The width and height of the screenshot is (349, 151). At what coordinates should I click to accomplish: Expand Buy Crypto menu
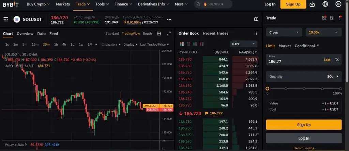(x=38, y=4)
